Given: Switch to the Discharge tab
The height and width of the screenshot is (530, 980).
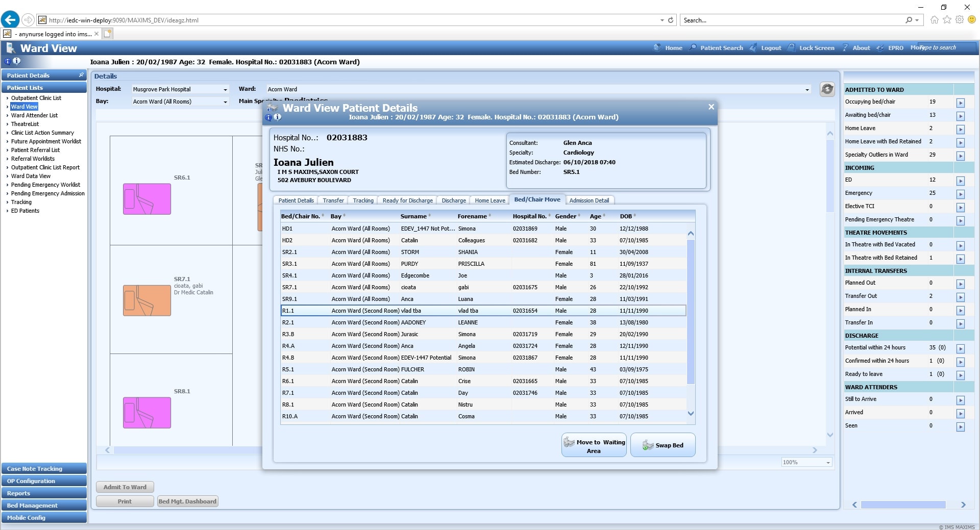Looking at the screenshot, I should click(x=454, y=200).
